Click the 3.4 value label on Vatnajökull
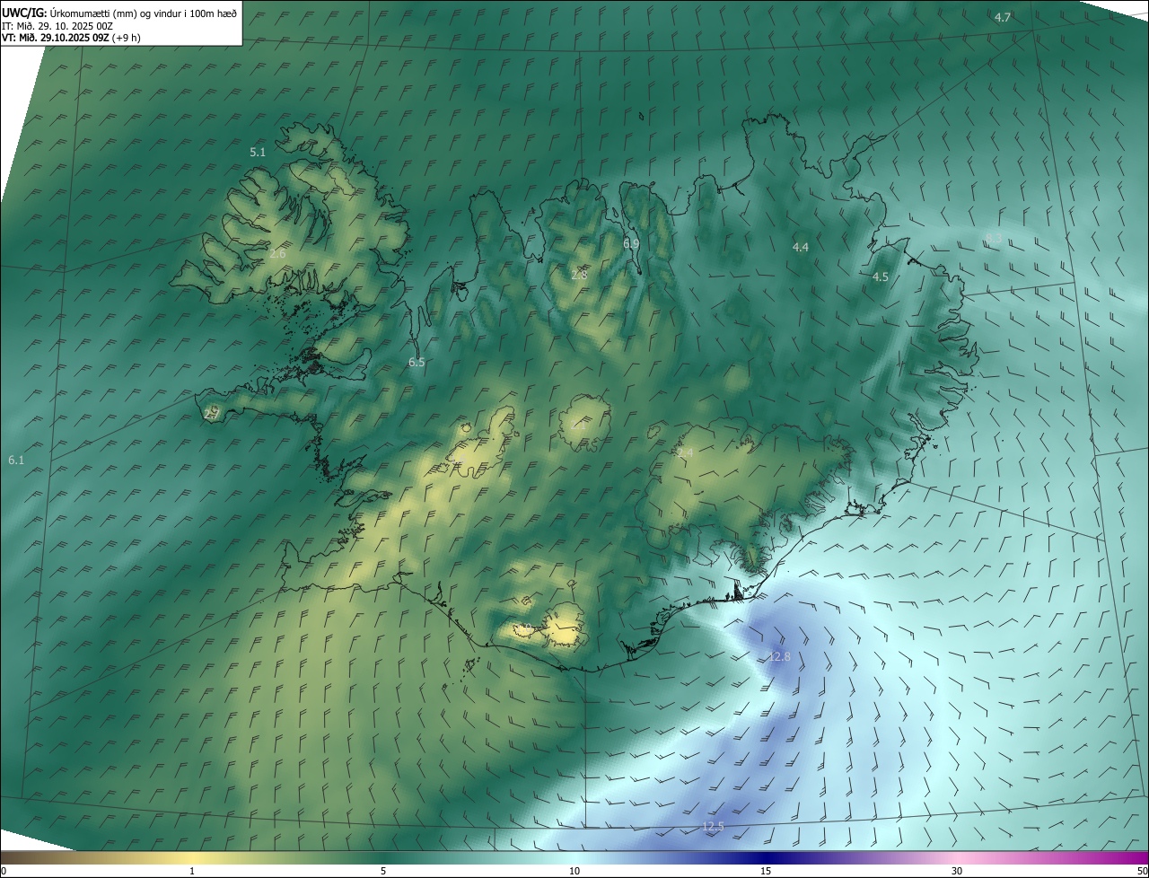Screen dimensions: 1149x878 pyautogui.click(x=685, y=454)
